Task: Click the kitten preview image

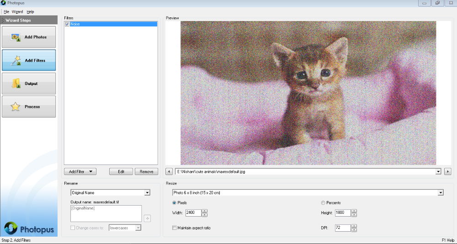Action: click(x=308, y=93)
